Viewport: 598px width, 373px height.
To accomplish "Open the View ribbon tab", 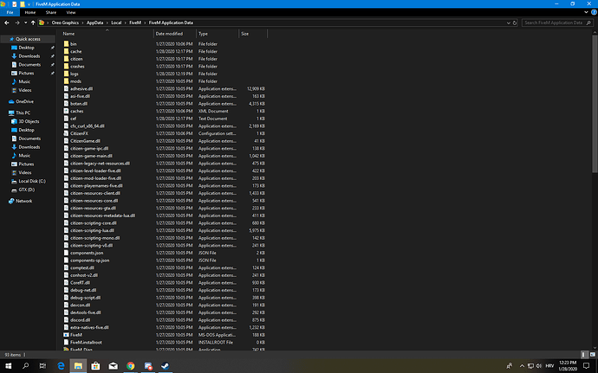I will [x=71, y=12].
